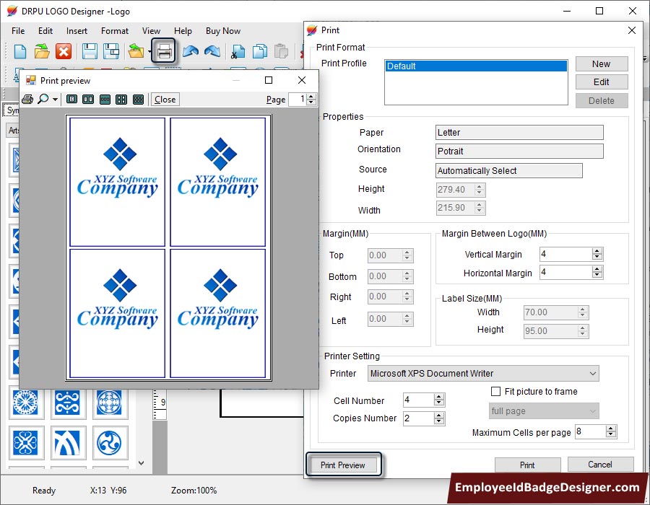Select four-page layout in Print preview

(x=121, y=100)
